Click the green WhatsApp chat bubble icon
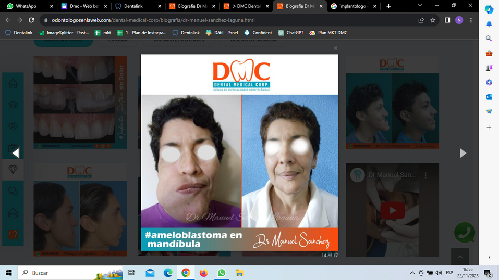The width and height of the screenshot is (499, 280). (x=464, y=233)
